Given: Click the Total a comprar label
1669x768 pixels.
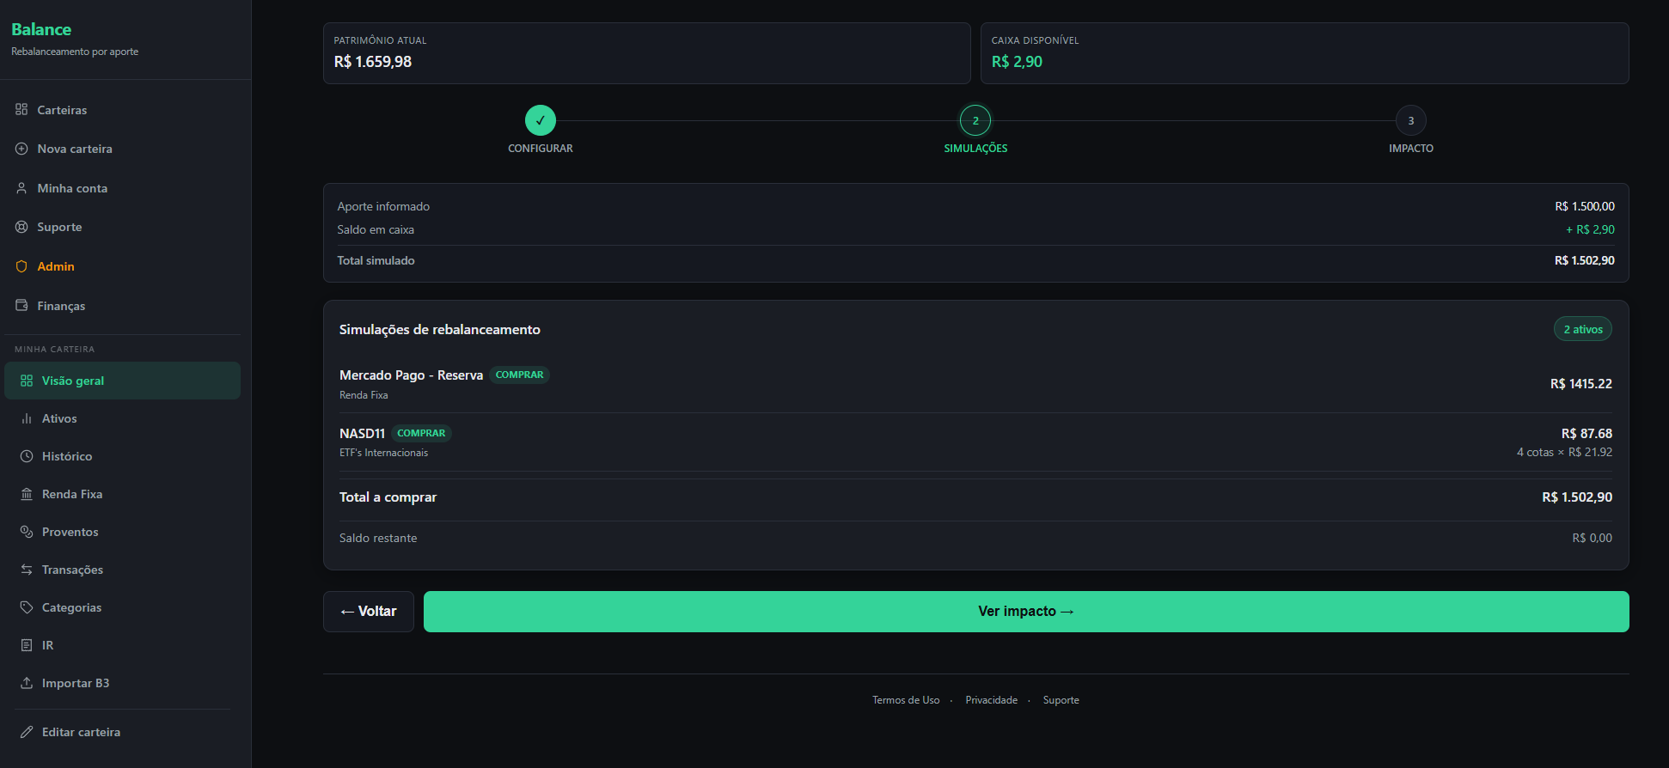Looking at the screenshot, I should [388, 497].
